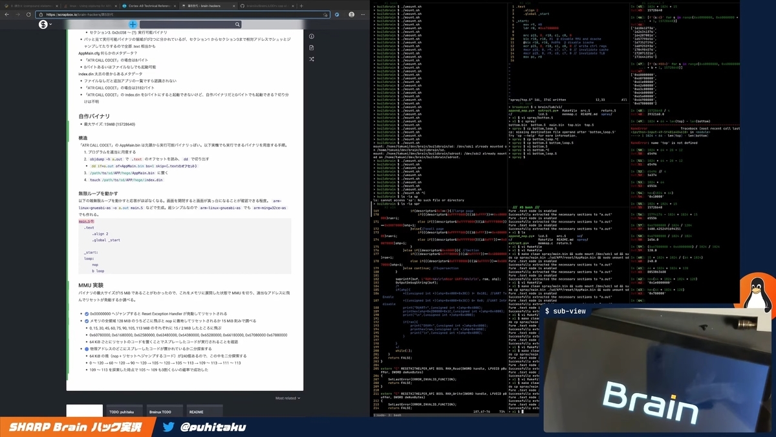Click the check icon beside '128 MiB' bullet

coord(87,321)
